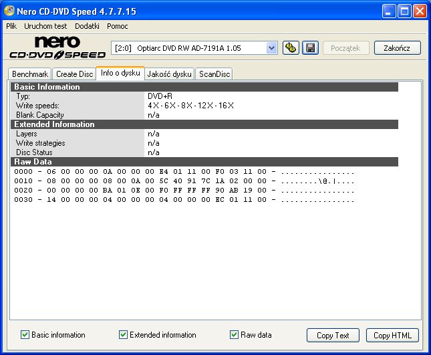Switch to the Create Disc tab
This screenshot has width=431, height=355.
point(74,74)
